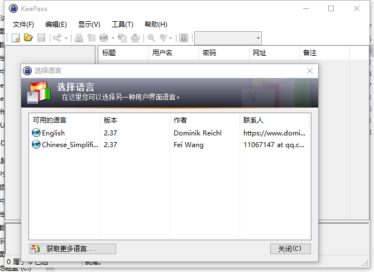Select the English language row
Viewport: 374px width, 272px height.
click(x=170, y=133)
